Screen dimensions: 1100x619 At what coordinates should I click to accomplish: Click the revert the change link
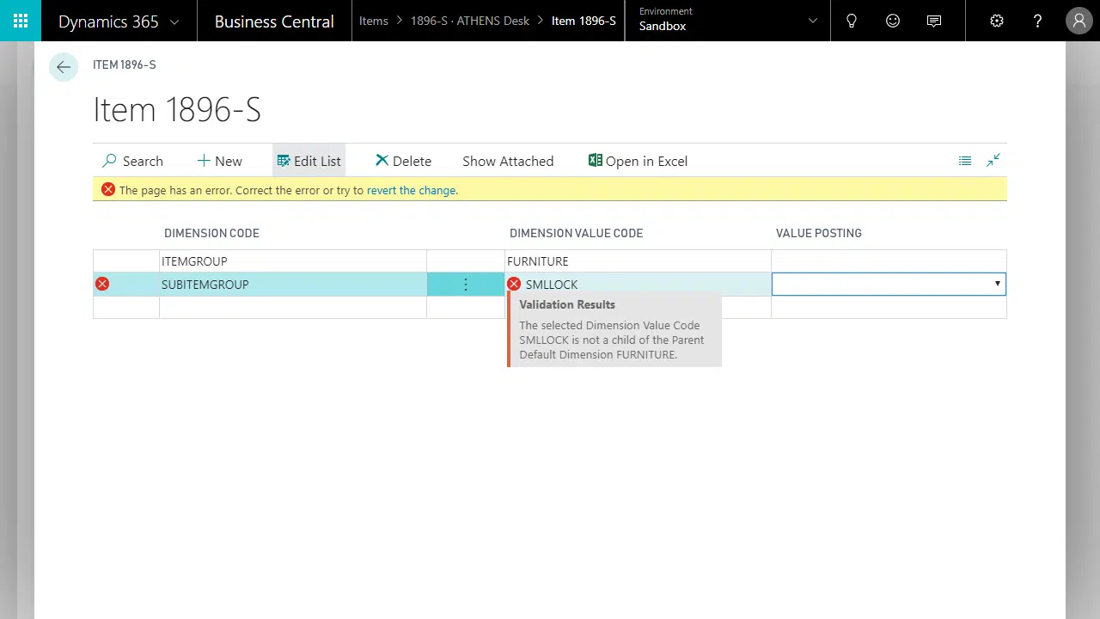point(411,190)
